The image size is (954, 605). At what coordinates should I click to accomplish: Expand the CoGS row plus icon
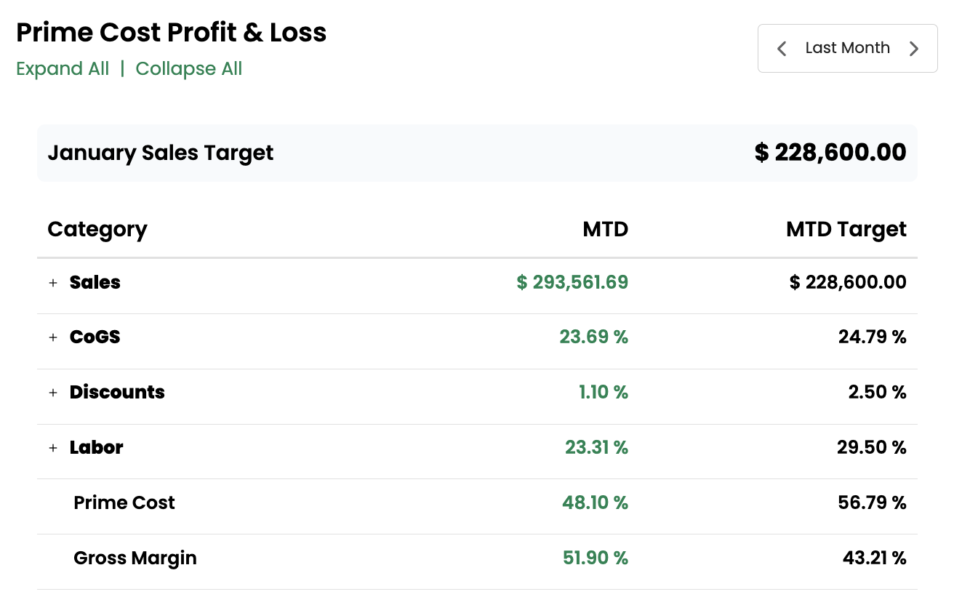pyautogui.click(x=53, y=337)
